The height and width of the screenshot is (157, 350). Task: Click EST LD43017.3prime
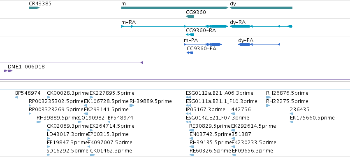(x=67, y=134)
